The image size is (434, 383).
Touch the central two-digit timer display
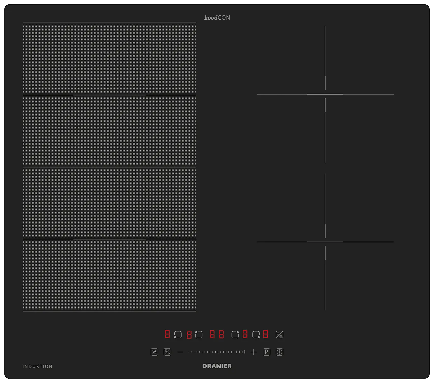(x=217, y=334)
